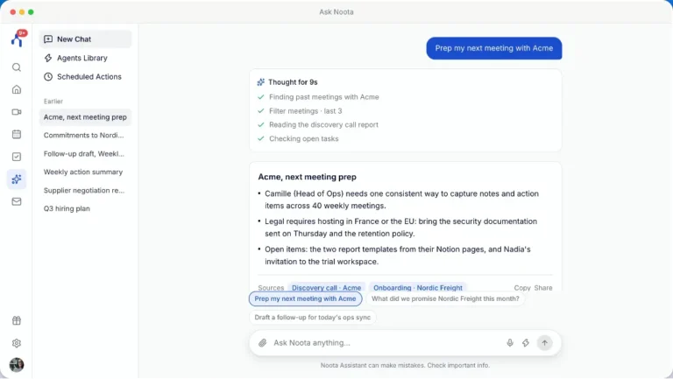
Task: Open the Discovery call · Acme source
Action: click(326, 288)
